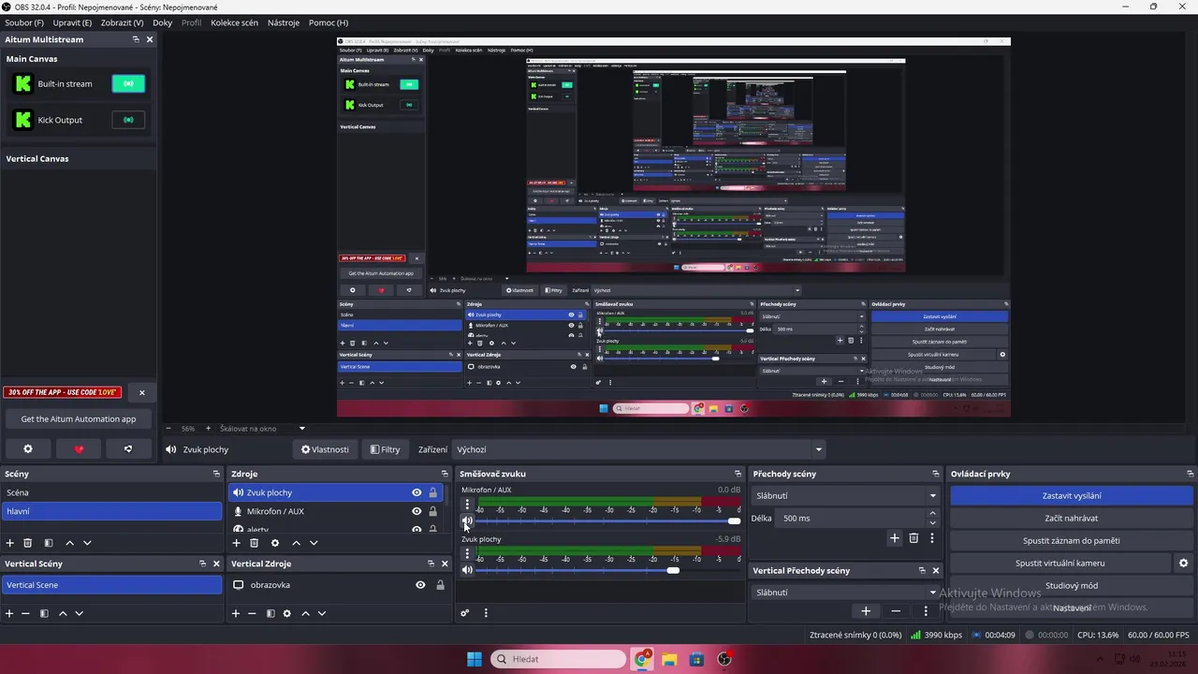Open Upravit menu
The image size is (1198, 674).
(72, 22)
